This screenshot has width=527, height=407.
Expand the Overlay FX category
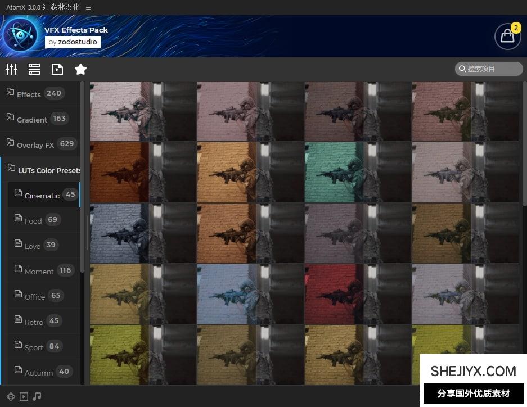(35, 144)
